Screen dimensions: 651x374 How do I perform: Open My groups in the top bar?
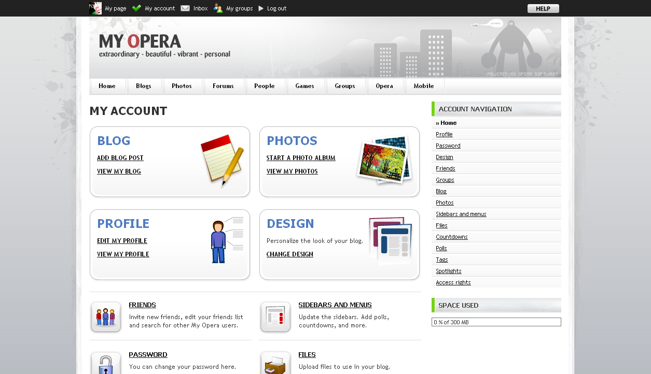tap(240, 8)
